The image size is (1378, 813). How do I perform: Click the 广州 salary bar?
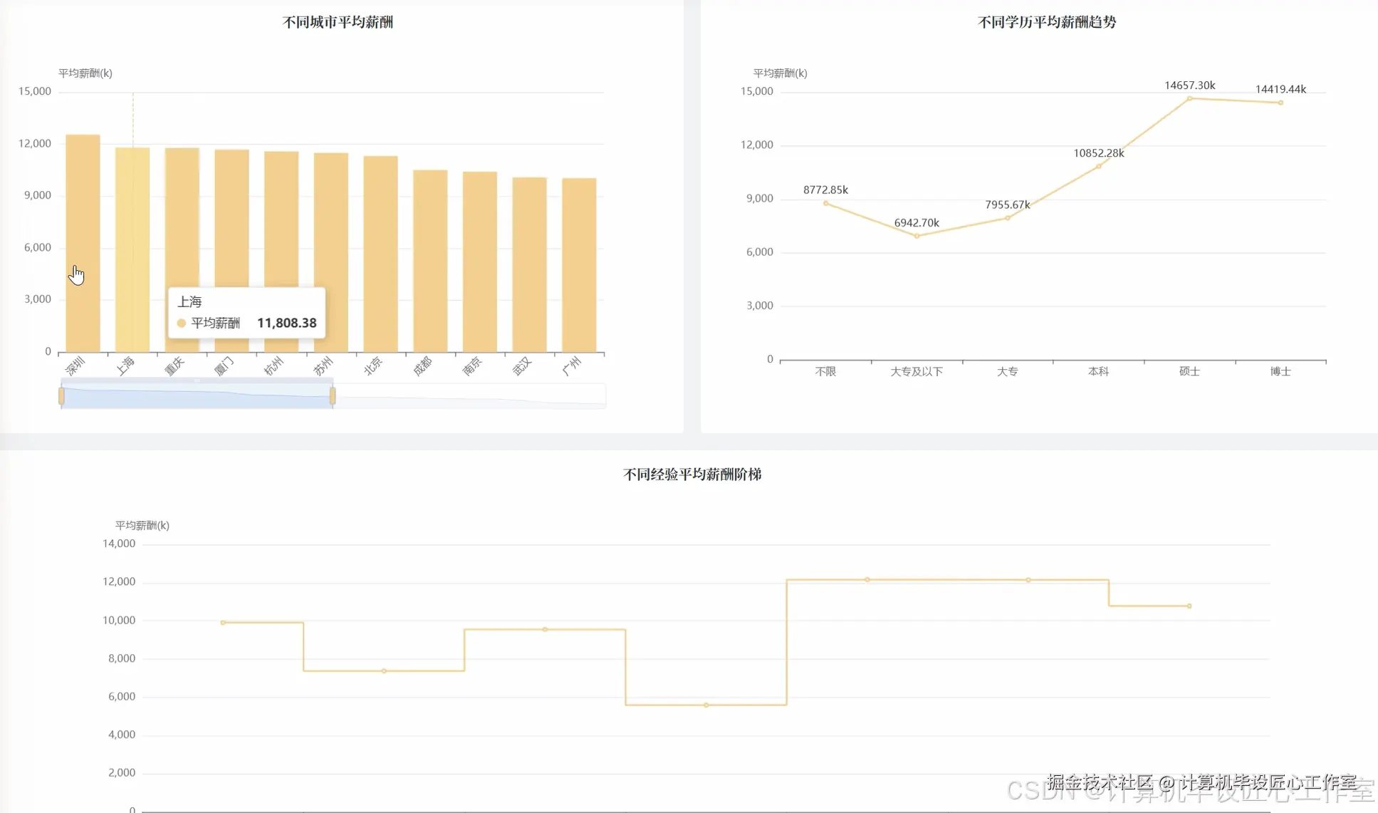pyautogui.click(x=579, y=264)
